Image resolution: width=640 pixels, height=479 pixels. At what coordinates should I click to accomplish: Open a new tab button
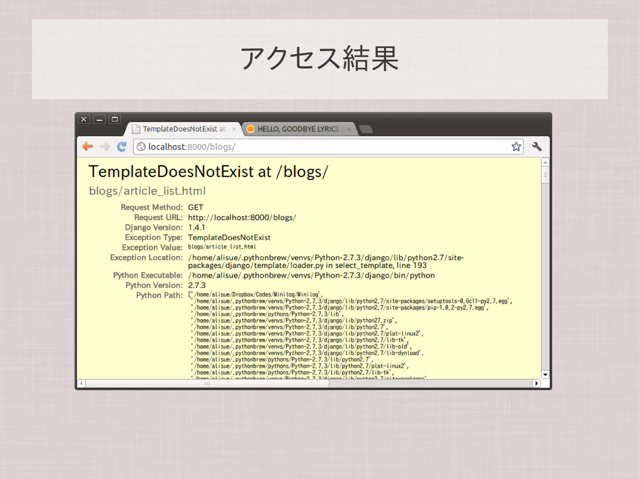point(366,129)
